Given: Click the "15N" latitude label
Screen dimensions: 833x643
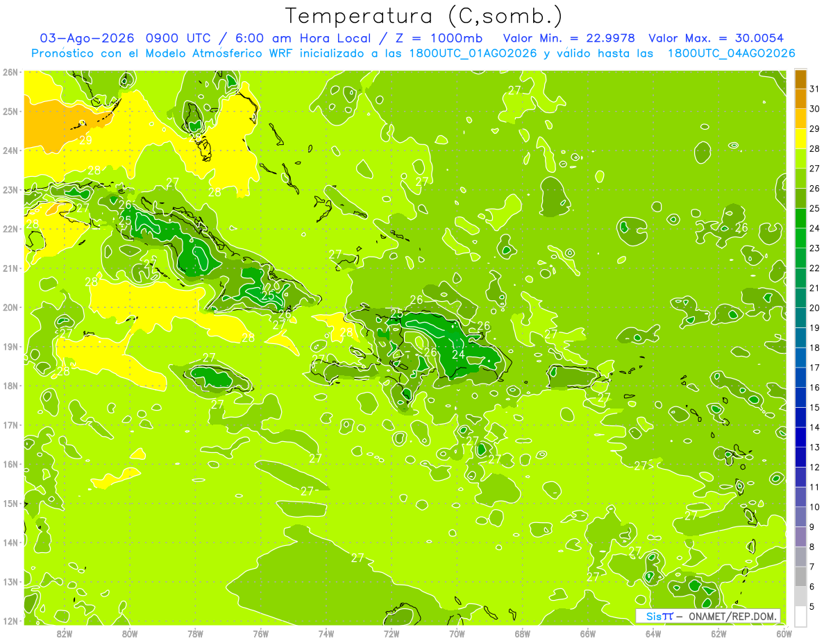Looking at the screenshot, I should (x=10, y=503).
